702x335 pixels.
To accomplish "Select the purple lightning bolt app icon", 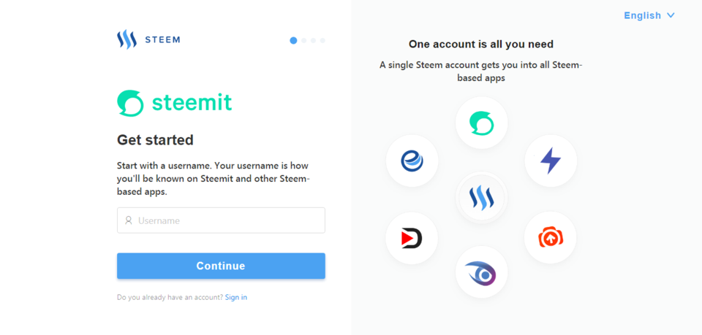I will point(551,161).
